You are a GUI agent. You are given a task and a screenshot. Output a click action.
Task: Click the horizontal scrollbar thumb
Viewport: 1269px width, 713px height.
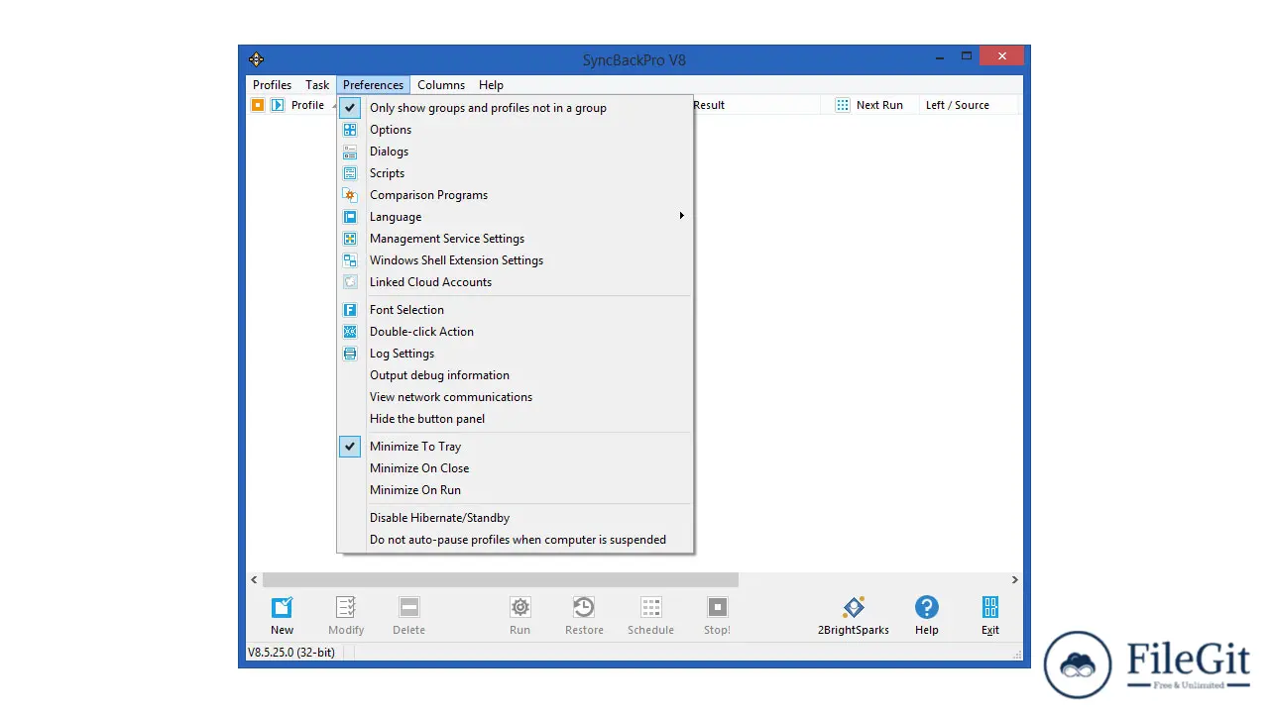(501, 580)
